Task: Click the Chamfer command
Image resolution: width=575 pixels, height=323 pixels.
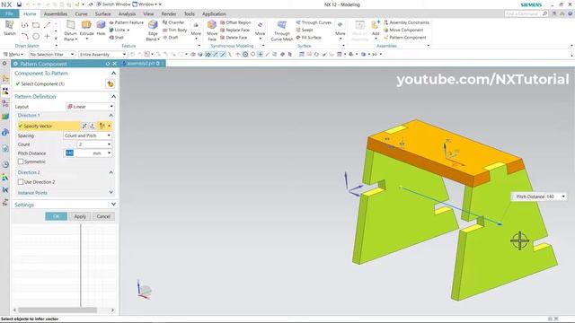Action: (x=173, y=22)
